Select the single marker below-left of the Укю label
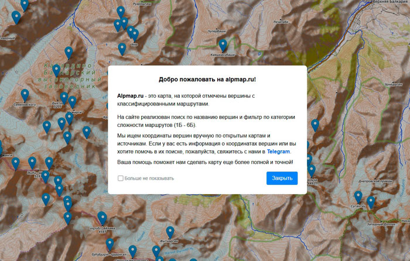410x261 pixels. 122,49
